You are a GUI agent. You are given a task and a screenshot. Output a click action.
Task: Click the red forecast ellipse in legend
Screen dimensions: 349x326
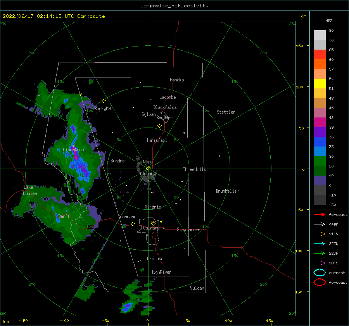point(320,282)
